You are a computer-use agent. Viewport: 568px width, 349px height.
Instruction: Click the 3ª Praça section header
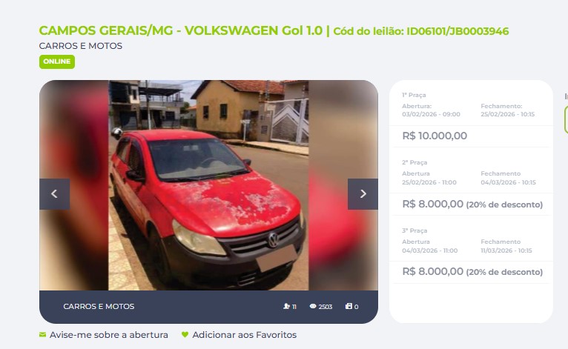[415, 230]
